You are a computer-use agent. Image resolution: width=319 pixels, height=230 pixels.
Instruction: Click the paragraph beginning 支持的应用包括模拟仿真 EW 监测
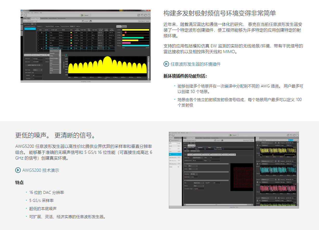click(233, 49)
